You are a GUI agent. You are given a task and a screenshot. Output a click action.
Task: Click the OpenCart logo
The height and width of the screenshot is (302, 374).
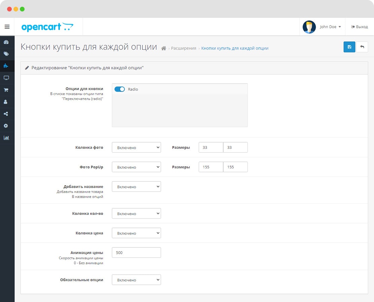[x=47, y=27]
